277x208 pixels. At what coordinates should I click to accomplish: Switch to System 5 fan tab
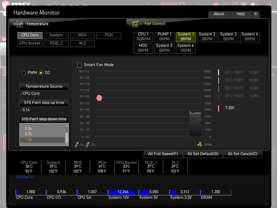coord(164,48)
